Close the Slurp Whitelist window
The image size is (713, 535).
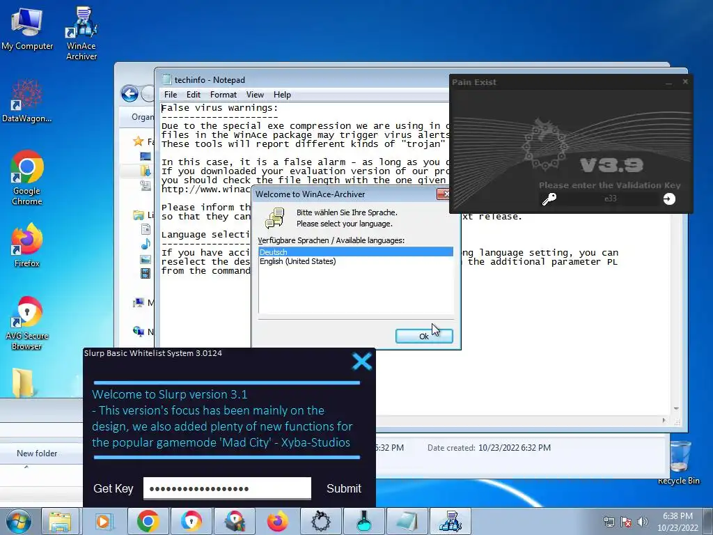[362, 362]
